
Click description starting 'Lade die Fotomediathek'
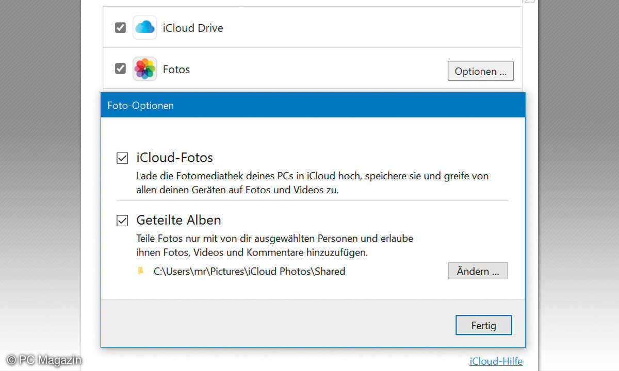coord(312,182)
